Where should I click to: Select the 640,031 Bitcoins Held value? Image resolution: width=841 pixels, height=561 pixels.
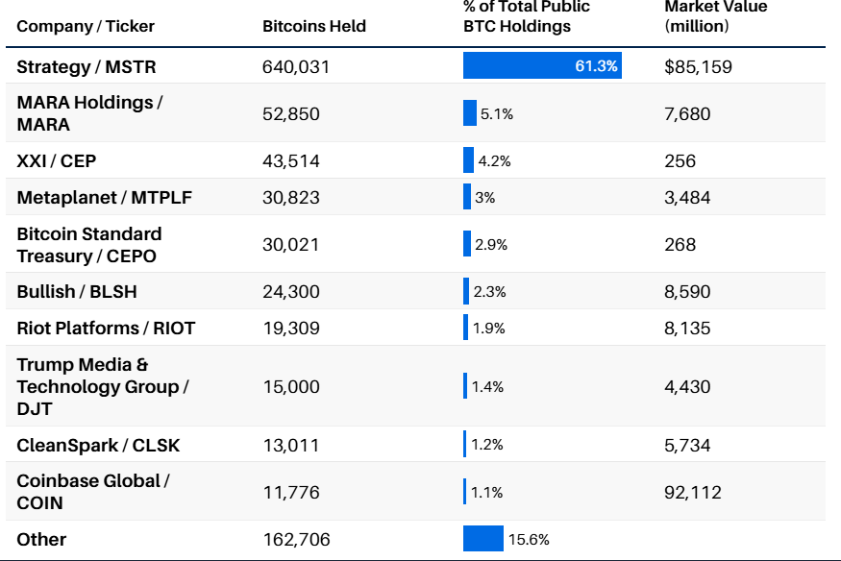point(296,67)
